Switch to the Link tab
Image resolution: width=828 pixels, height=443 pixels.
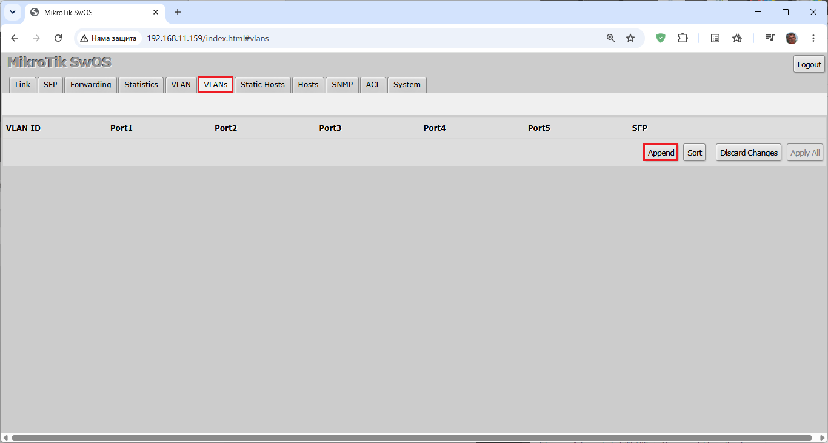(22, 85)
